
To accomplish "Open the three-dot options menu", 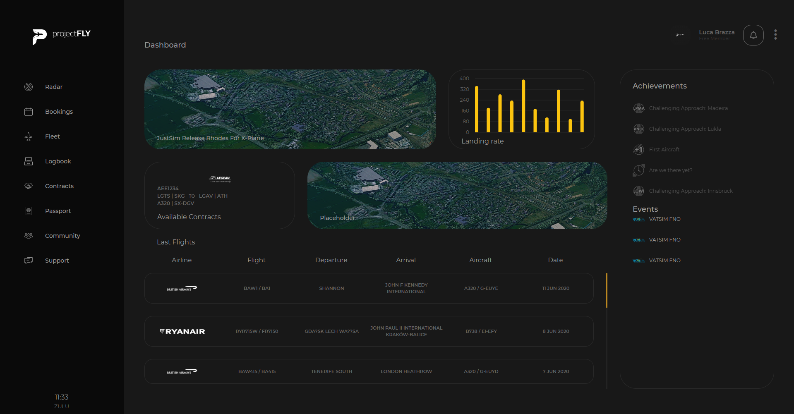I will point(775,35).
